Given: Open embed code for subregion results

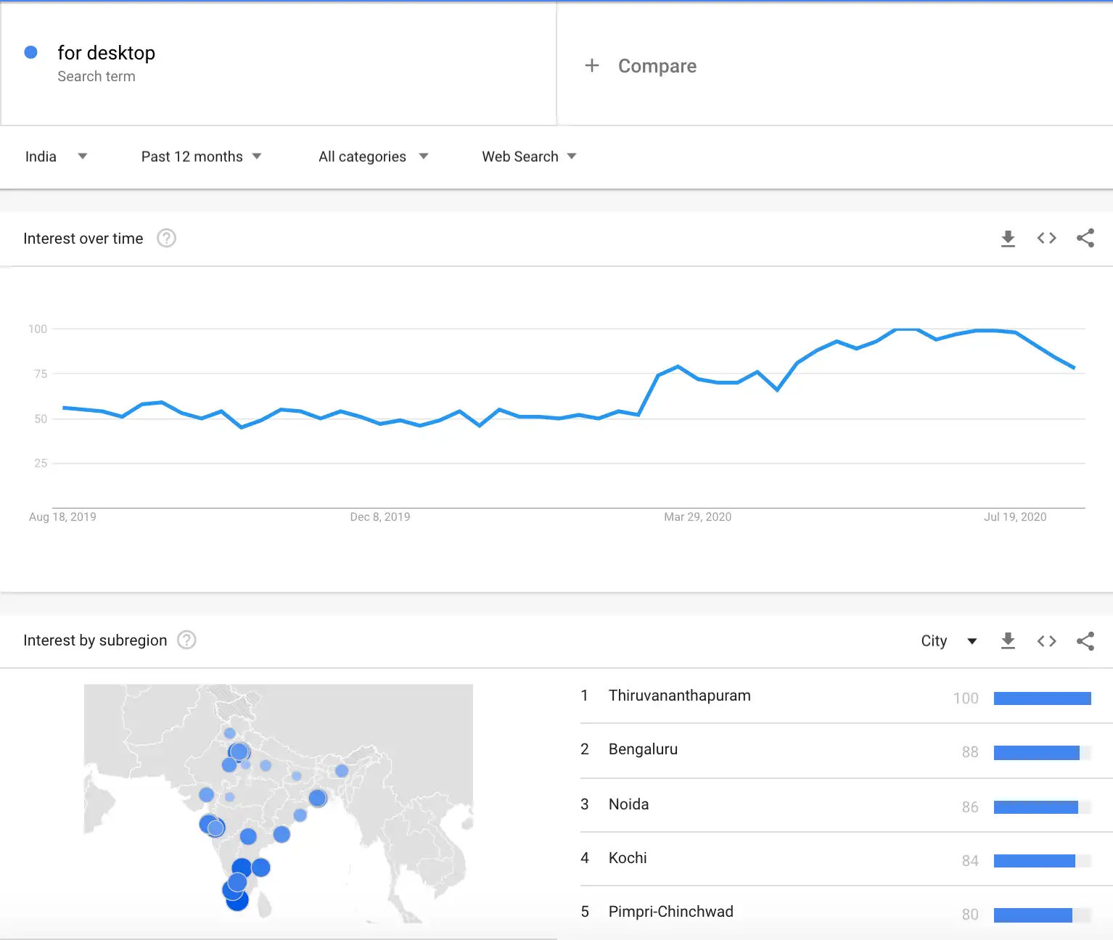Looking at the screenshot, I should pos(1046,641).
